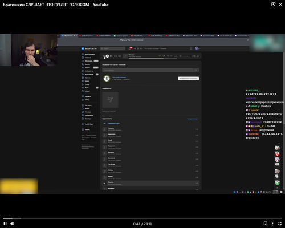The height and width of the screenshot is (228, 285).
Task: Click the VK Pay sidebar icon
Action: 83,100
